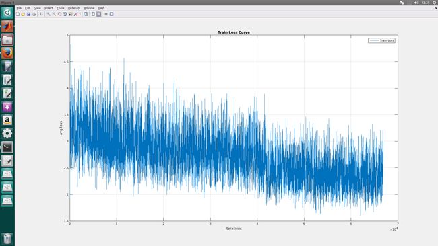Enable the Brush data tool
Viewport: 438px width, 246px height.
(x=75, y=14)
